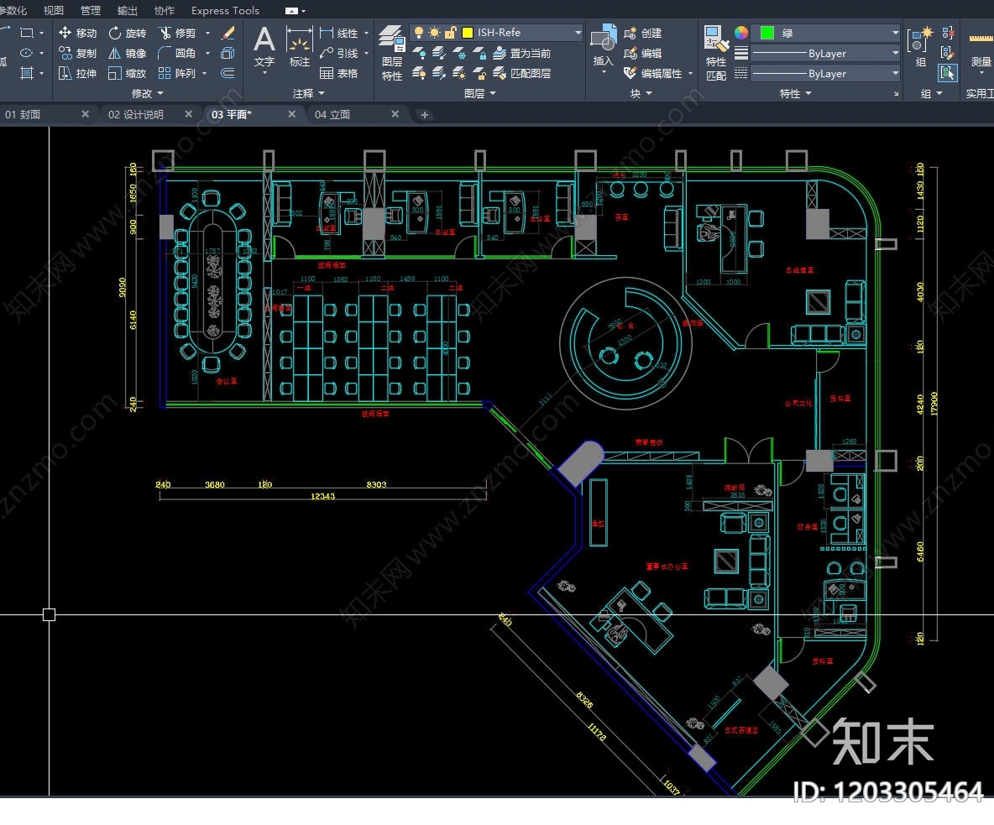Click yellow layer color swatch

(x=468, y=33)
